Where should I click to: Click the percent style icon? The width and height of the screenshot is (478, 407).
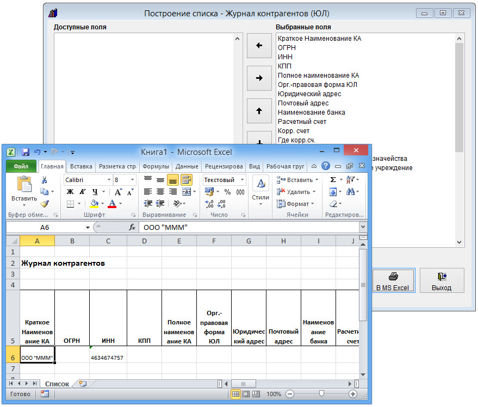(227, 192)
